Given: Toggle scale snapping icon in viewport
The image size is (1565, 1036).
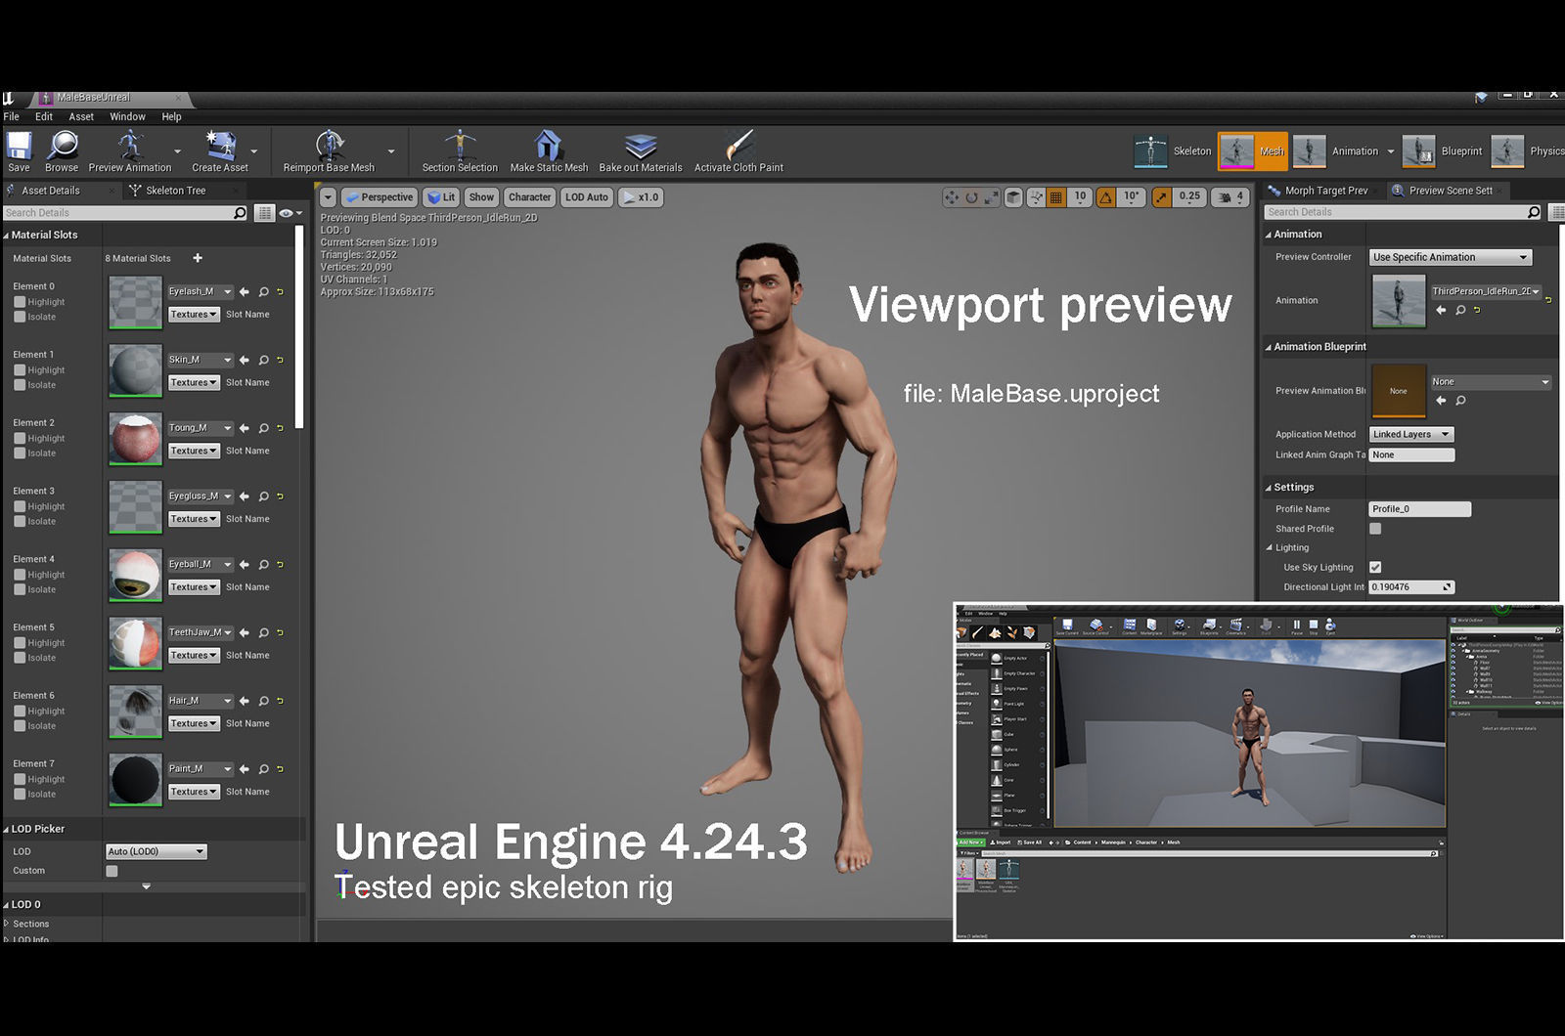Looking at the screenshot, I should click(1161, 197).
